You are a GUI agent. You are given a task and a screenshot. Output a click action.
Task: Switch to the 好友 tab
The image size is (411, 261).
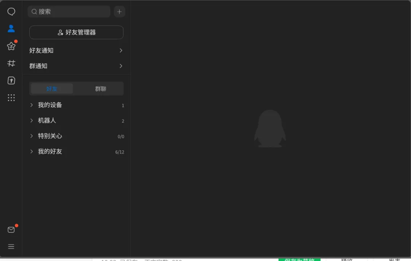(x=52, y=89)
